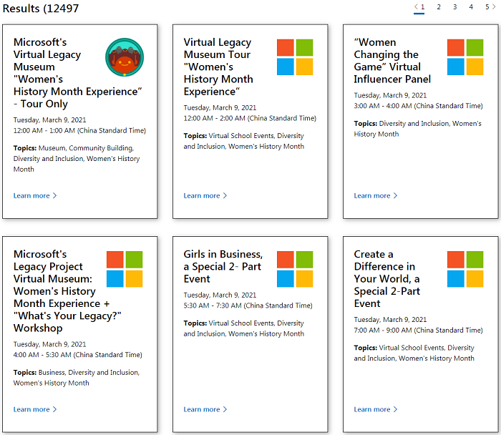501x435 pixels.
Task: Click date on Virtual Legacy Museum Tour card
Action: [x=220, y=107]
